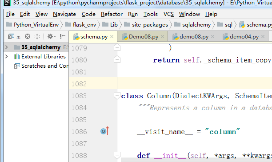
Task: Open the Code menu
Action: click(88, 14)
